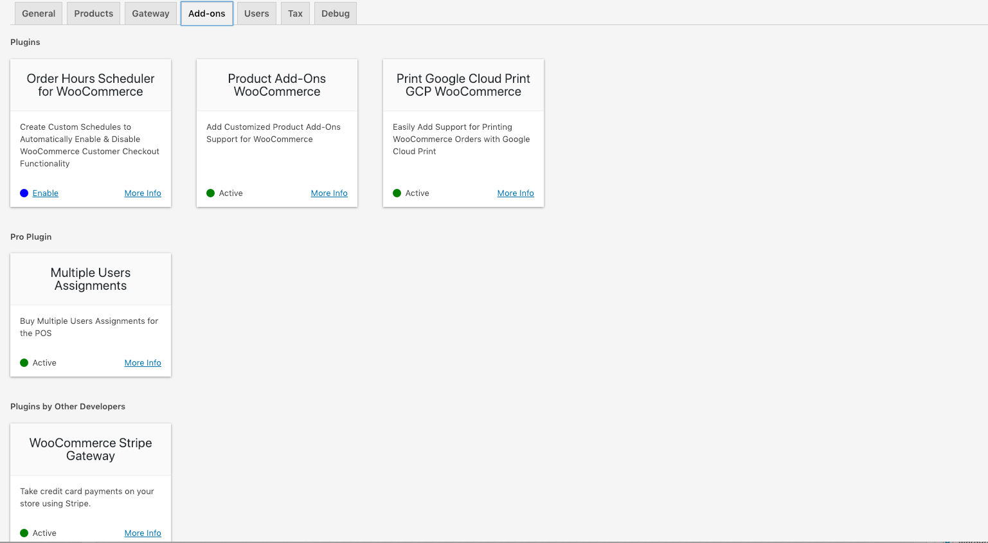Click green Active dot on Multiple Users Assignments
Screen dimensions: 988x543
click(24, 363)
